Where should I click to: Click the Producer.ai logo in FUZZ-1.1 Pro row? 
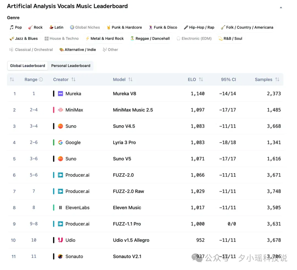[61, 224]
